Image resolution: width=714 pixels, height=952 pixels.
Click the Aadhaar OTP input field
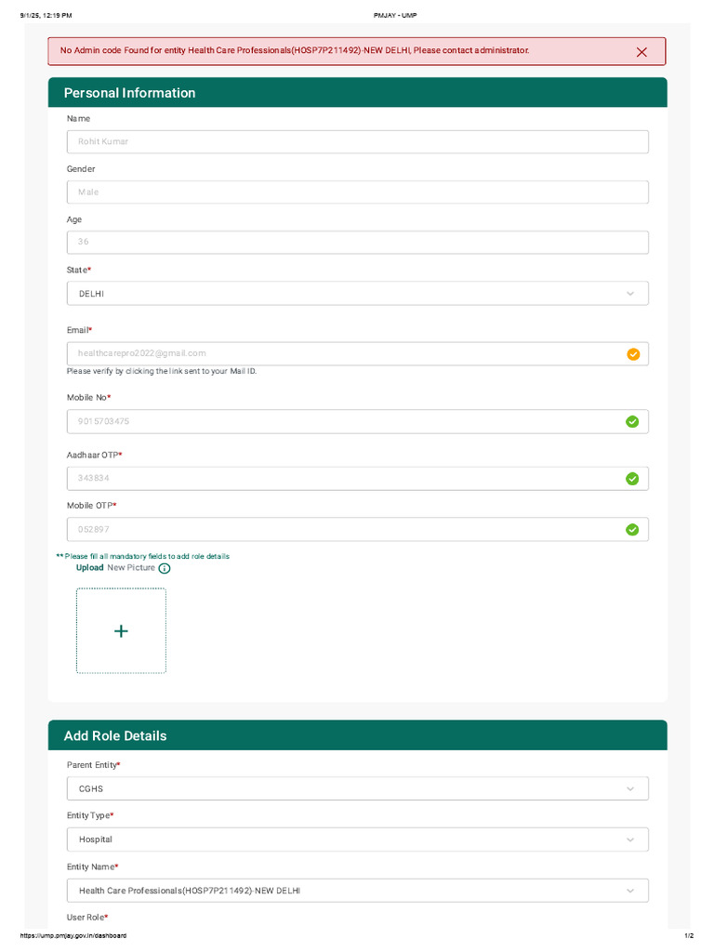coord(358,479)
